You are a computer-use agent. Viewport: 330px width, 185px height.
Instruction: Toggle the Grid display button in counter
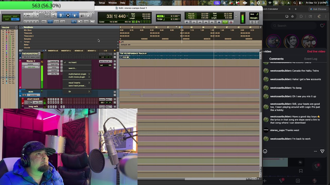pos(160,16)
